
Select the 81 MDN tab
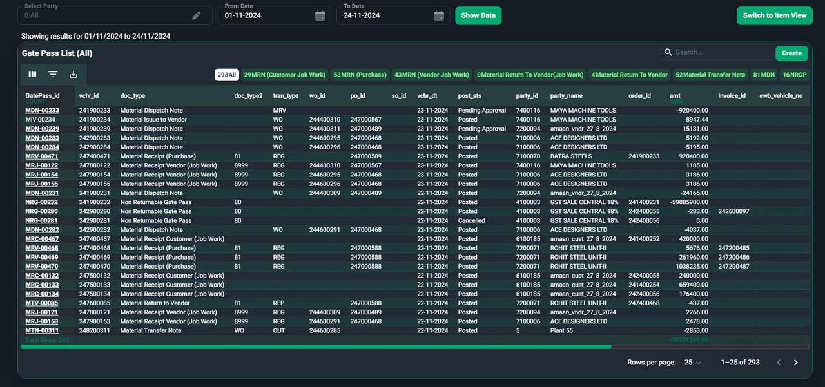click(x=764, y=75)
